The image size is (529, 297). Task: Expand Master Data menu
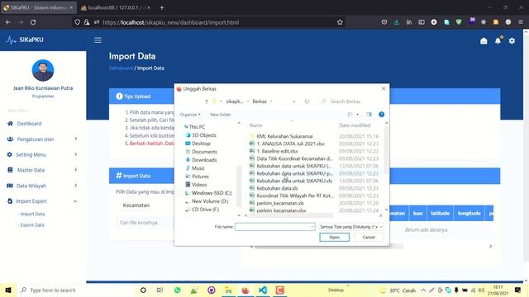42,170
